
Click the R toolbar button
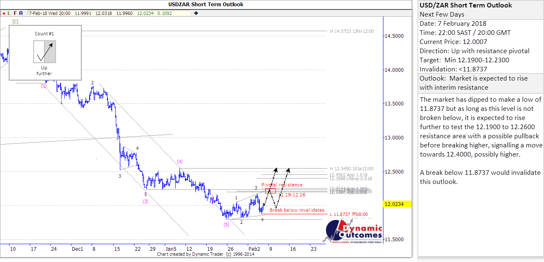21,13
